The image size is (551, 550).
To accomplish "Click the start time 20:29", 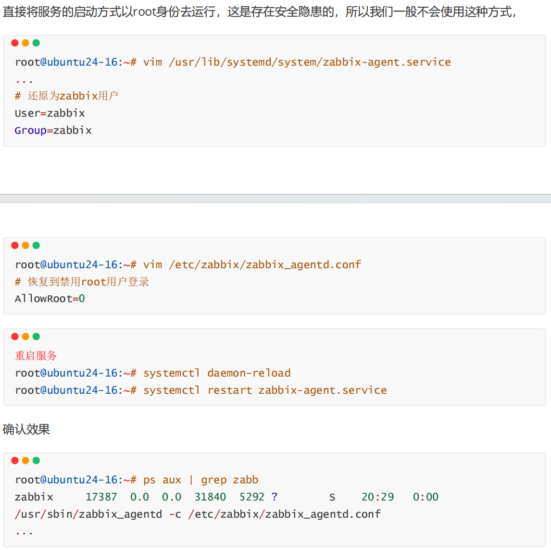I will [378, 497].
